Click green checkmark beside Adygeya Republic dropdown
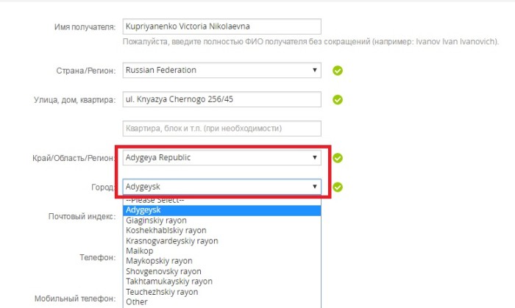The width and height of the screenshot is (515, 308). 338,157
